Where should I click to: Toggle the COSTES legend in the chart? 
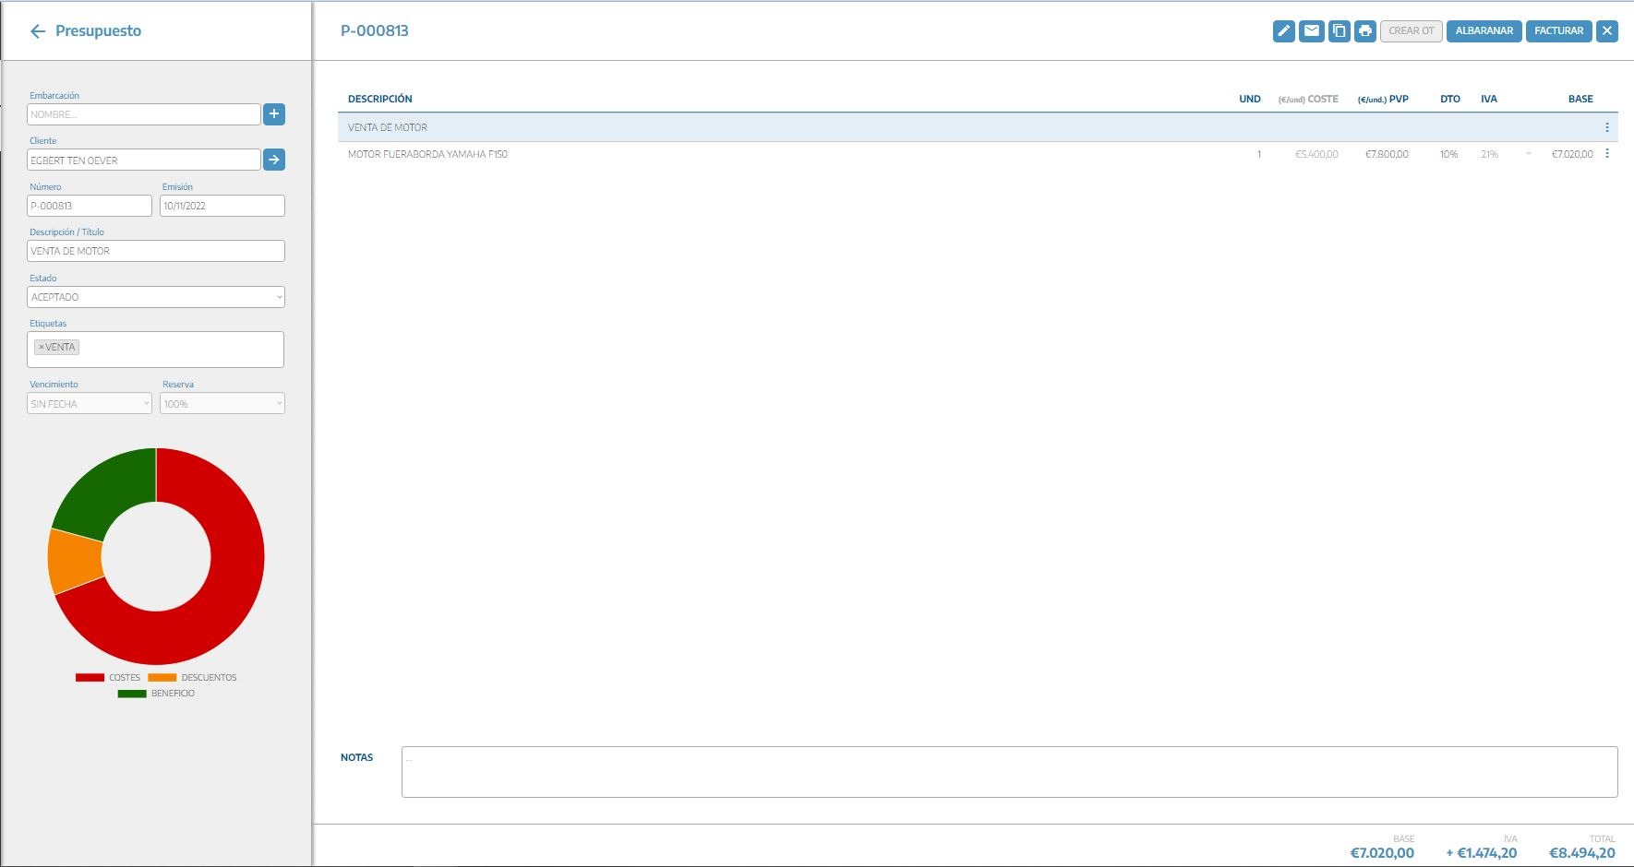108,678
